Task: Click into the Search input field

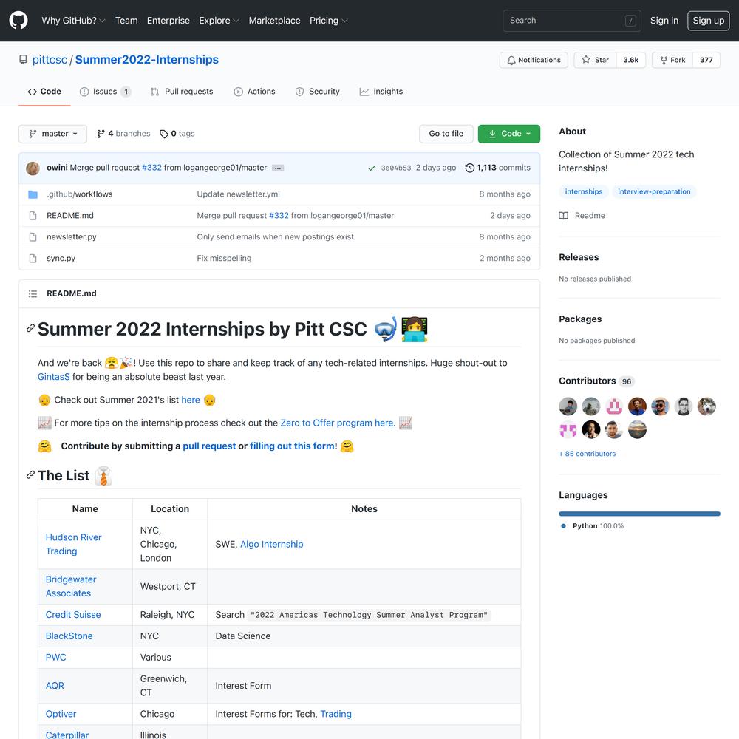Action: coord(572,21)
